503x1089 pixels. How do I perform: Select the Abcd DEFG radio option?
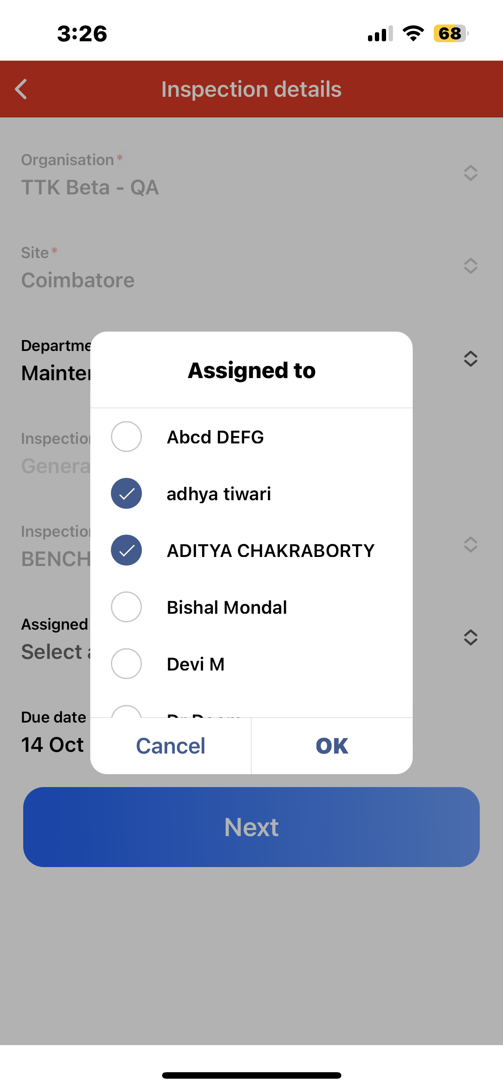[126, 437]
